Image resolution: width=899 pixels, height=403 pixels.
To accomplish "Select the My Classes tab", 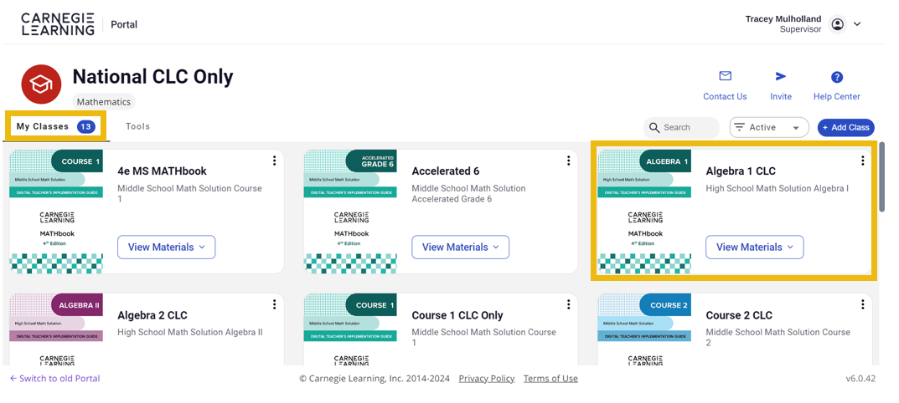I will click(55, 126).
